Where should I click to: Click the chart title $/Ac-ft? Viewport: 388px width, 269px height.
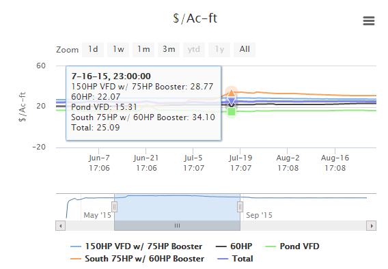point(195,18)
